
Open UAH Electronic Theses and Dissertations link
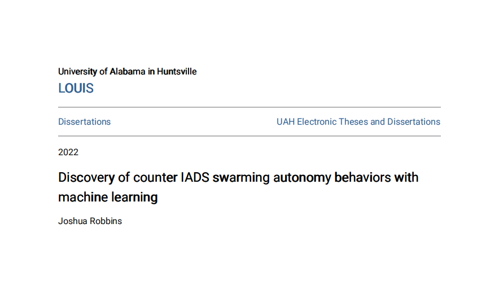point(358,122)
